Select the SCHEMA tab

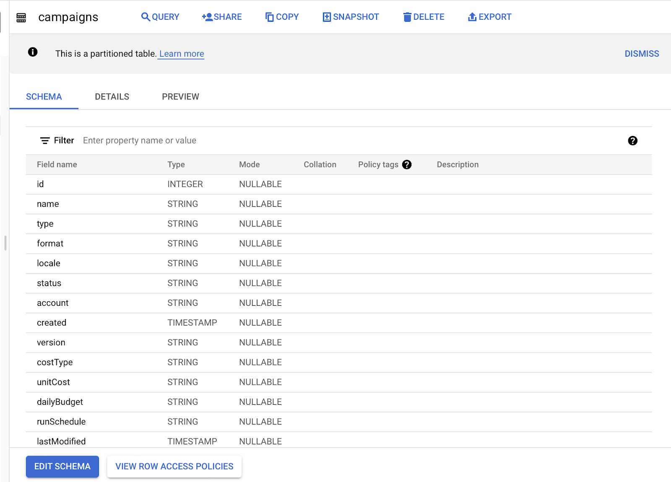44,96
